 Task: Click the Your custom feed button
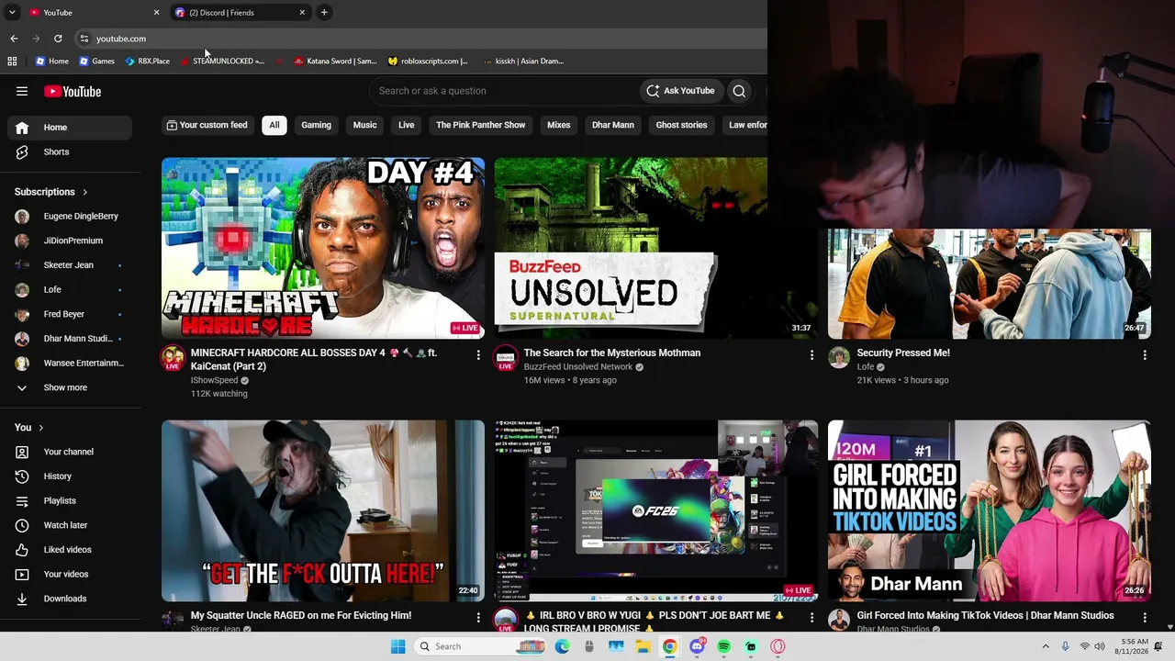click(x=207, y=125)
